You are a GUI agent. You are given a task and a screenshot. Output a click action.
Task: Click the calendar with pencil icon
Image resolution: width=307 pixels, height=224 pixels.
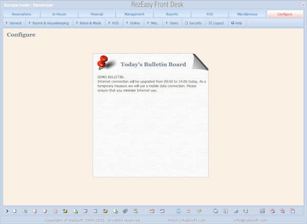(x=85, y=211)
